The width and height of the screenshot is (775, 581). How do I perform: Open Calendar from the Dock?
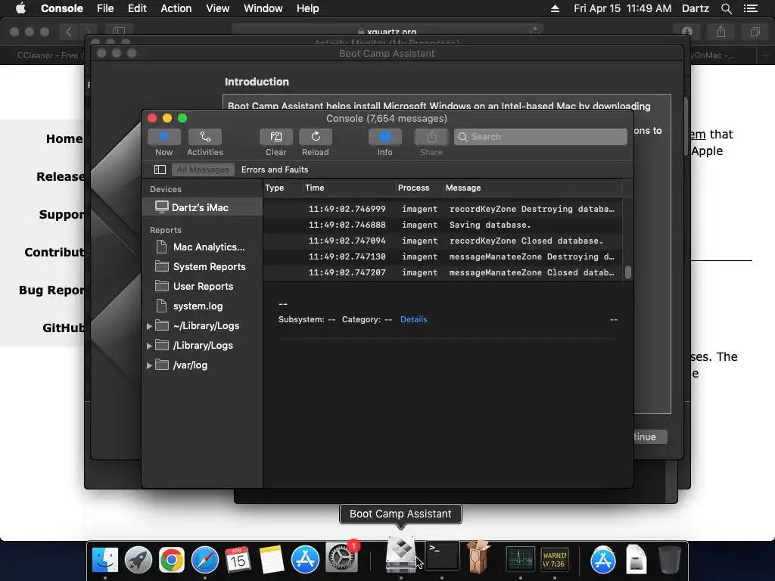click(x=238, y=560)
